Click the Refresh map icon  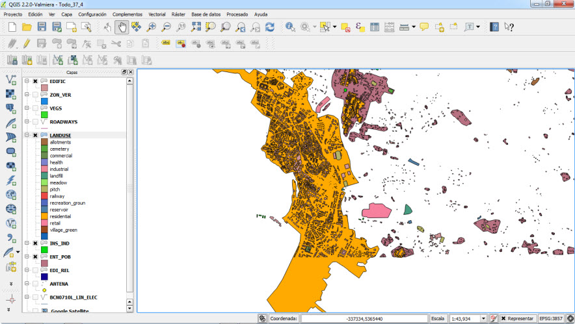click(x=269, y=27)
